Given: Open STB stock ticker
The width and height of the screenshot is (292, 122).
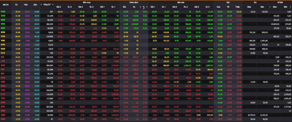Looking at the screenshot, I should click(x=3, y=107).
